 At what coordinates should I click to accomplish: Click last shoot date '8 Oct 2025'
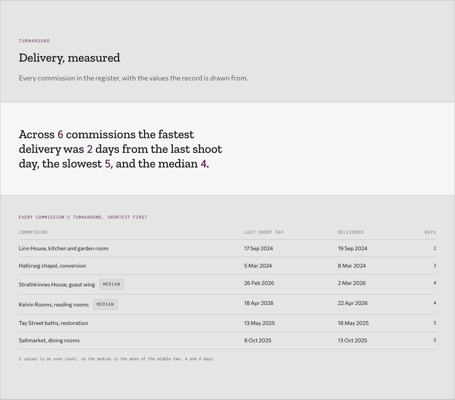[x=258, y=340]
